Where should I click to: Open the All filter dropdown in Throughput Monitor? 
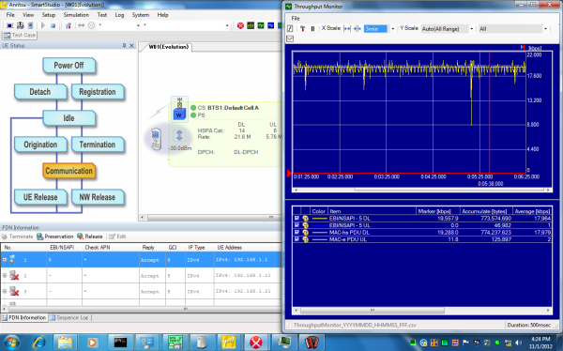(x=546, y=29)
